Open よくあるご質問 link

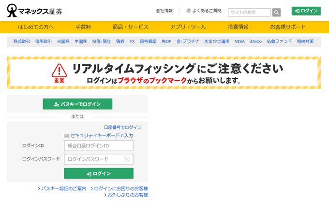(207, 11)
